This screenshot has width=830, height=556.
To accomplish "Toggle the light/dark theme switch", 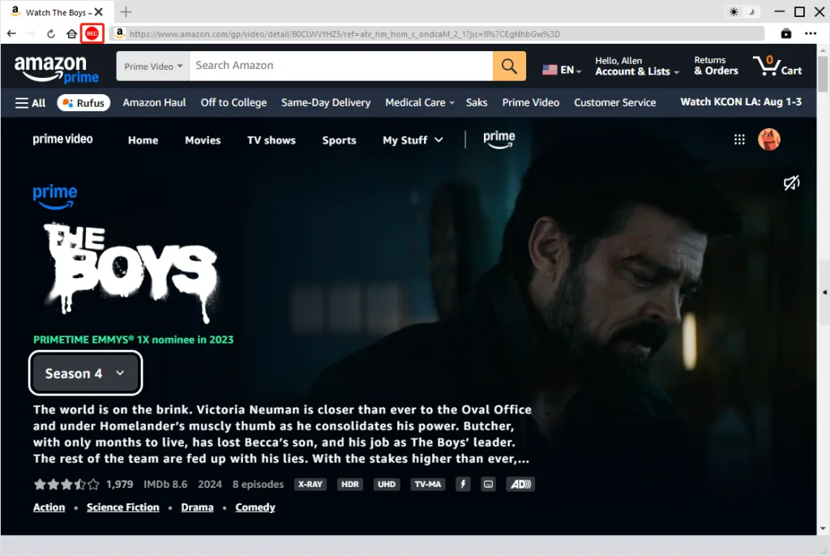I will tap(742, 12).
